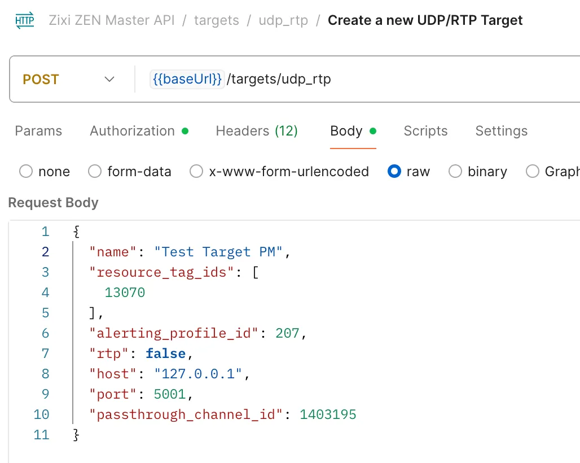Viewport: 580px width, 463px height.
Task: Click the 13070 resource tag value
Action: tap(125, 292)
